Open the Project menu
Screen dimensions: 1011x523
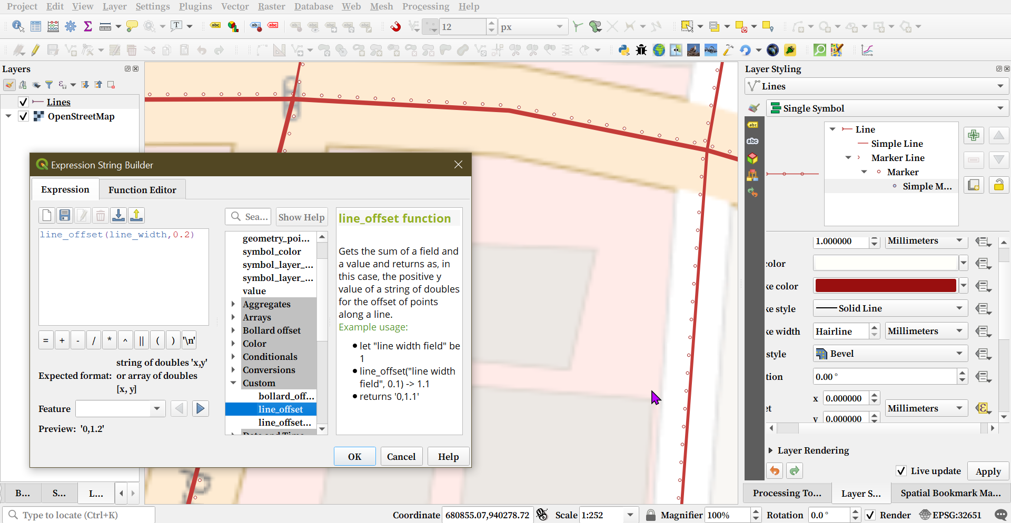click(22, 6)
